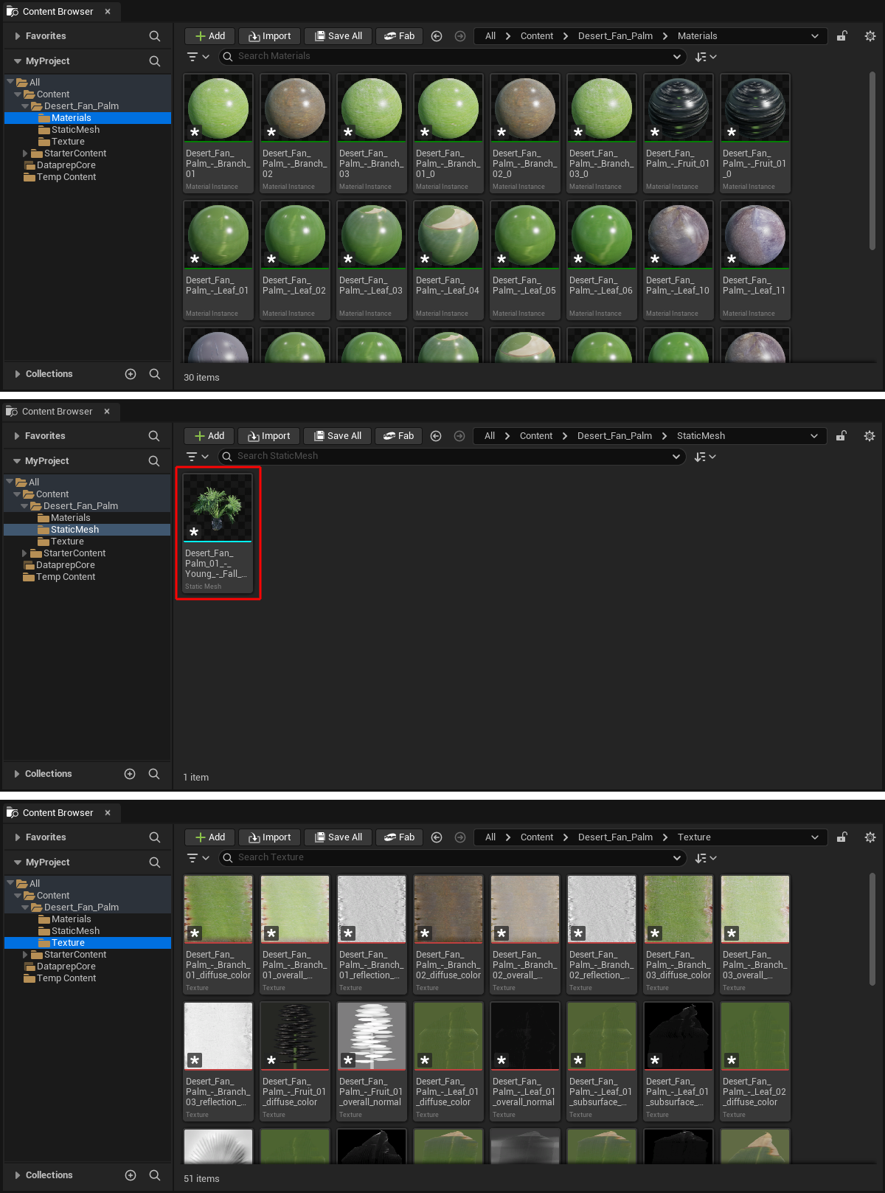Select the StaticMesh folder in the Materials browser tree
Image resolution: width=885 pixels, height=1193 pixels.
coord(75,130)
